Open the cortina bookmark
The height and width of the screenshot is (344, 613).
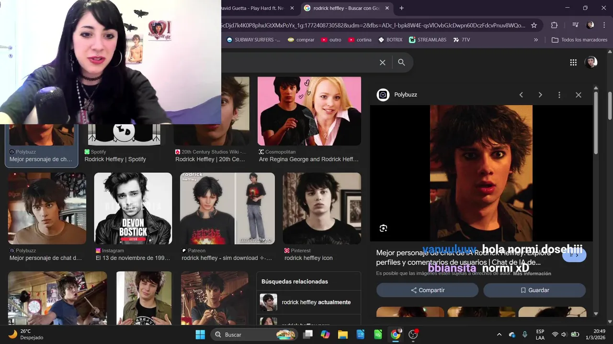(360, 40)
